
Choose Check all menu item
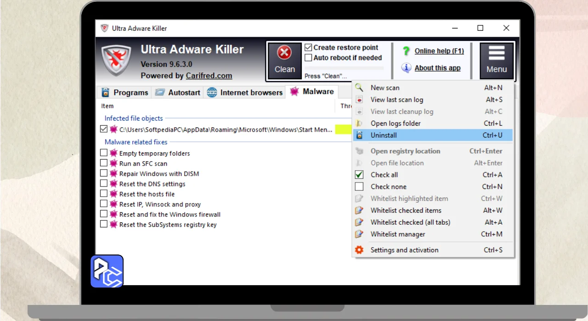(433, 175)
